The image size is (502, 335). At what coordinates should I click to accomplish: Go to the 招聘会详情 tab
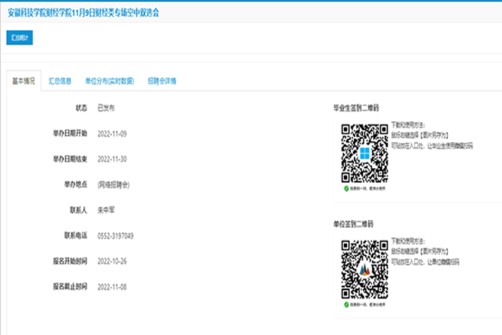[x=162, y=81]
